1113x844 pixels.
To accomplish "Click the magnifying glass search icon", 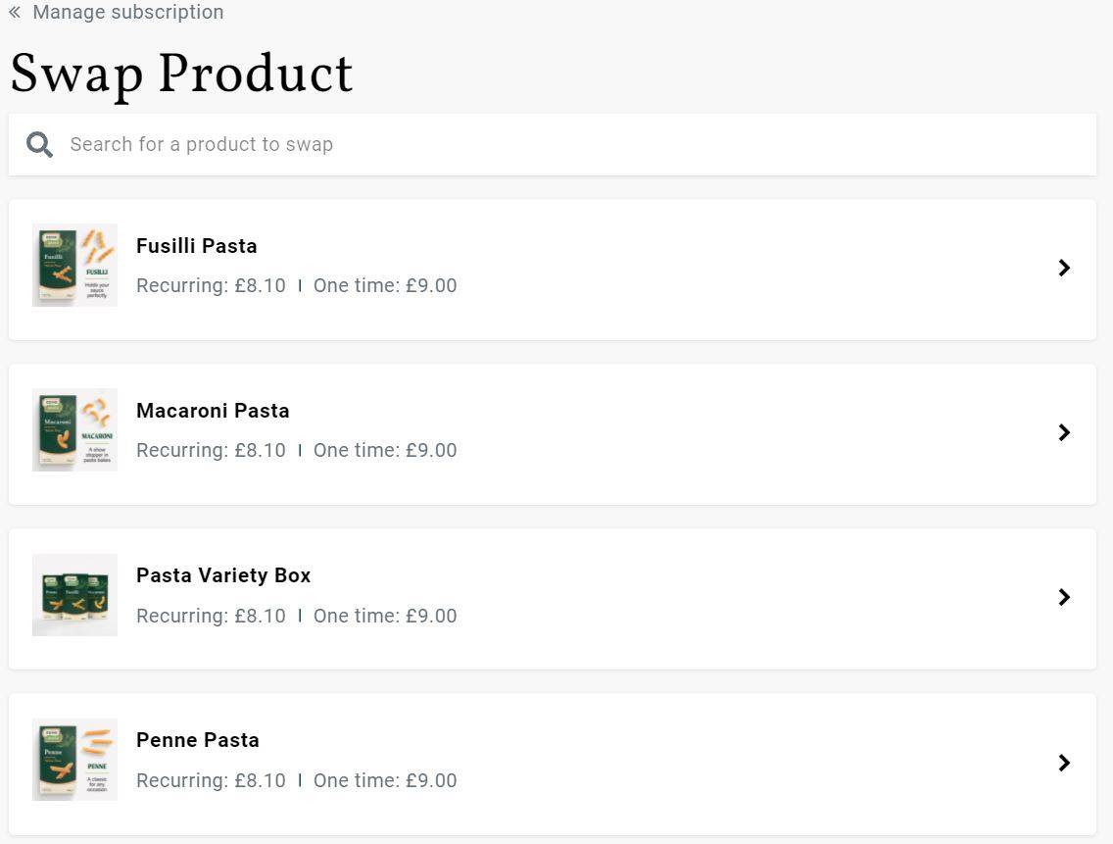I will (39, 144).
